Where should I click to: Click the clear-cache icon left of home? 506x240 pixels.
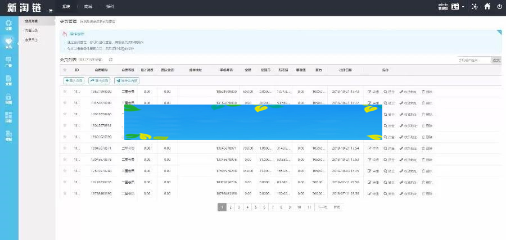(x=475, y=7)
